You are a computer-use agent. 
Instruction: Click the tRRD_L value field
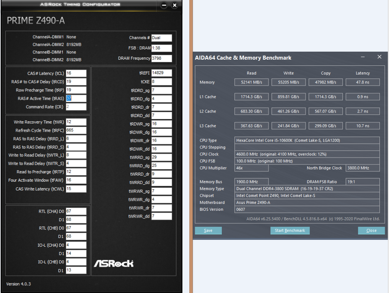pos(76,138)
